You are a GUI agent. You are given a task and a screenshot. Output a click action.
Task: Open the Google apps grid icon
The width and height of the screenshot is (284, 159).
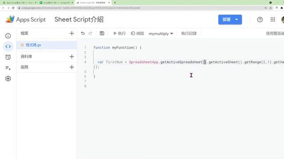[x=273, y=19]
